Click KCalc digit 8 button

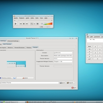[100, 50]
